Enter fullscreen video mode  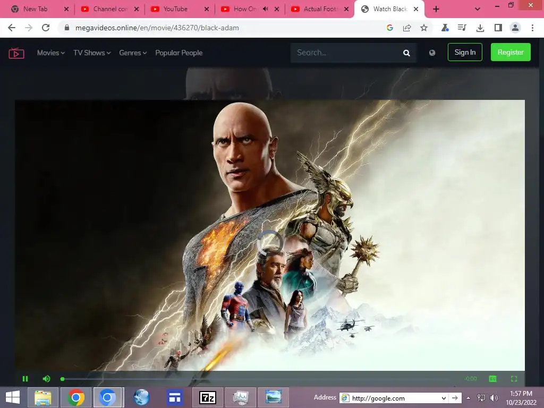514,378
